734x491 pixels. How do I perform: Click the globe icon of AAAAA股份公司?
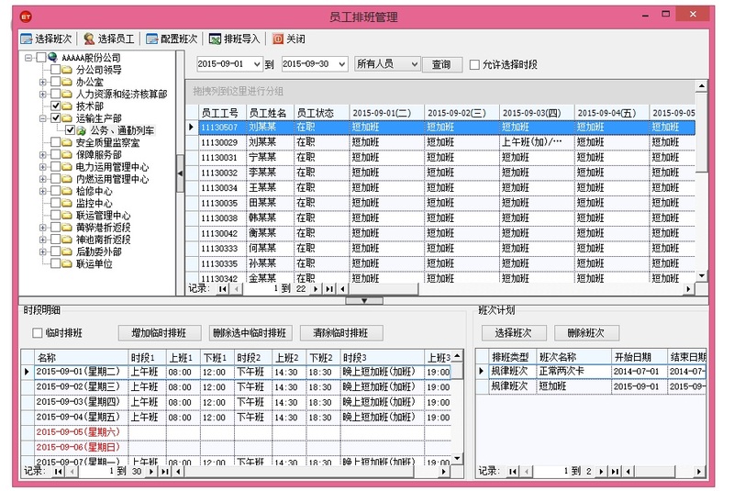click(52, 58)
